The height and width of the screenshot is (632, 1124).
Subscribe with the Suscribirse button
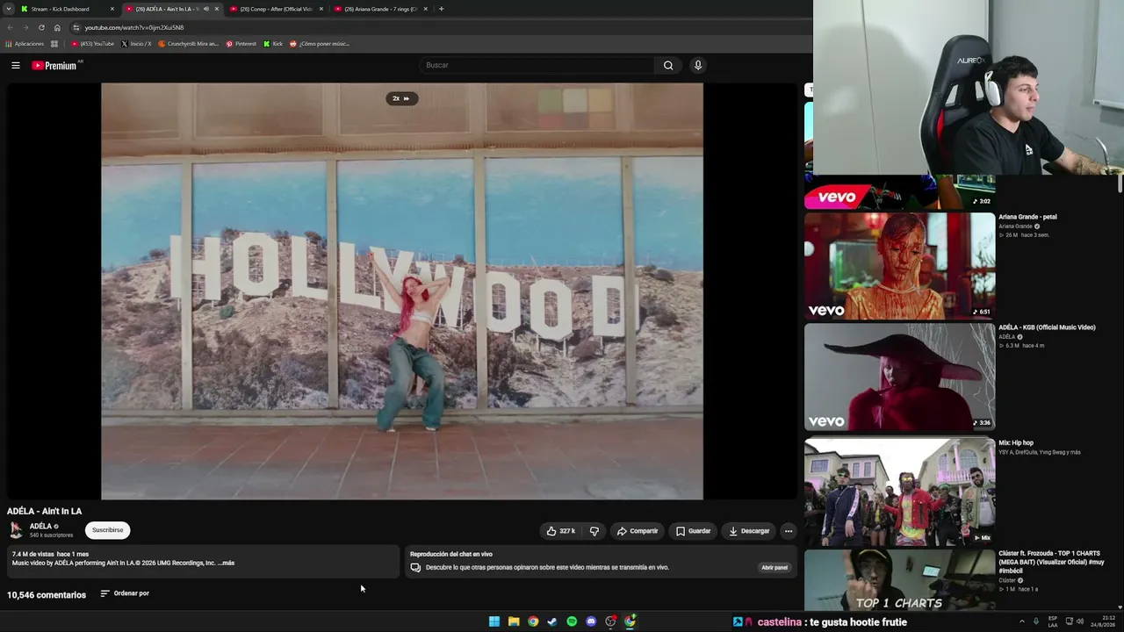[108, 530]
